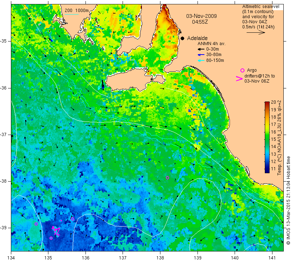Click the time text 04:55Z
The height and width of the screenshot is (262, 291).
pos(200,22)
